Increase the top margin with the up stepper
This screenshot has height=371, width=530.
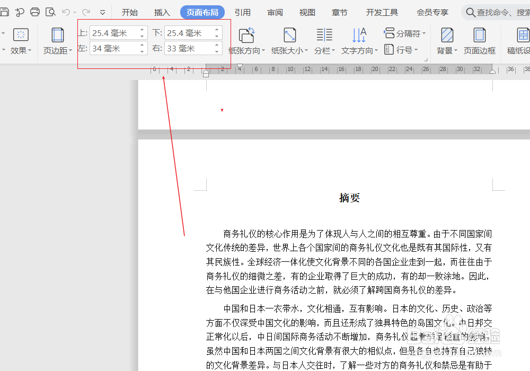(142, 30)
